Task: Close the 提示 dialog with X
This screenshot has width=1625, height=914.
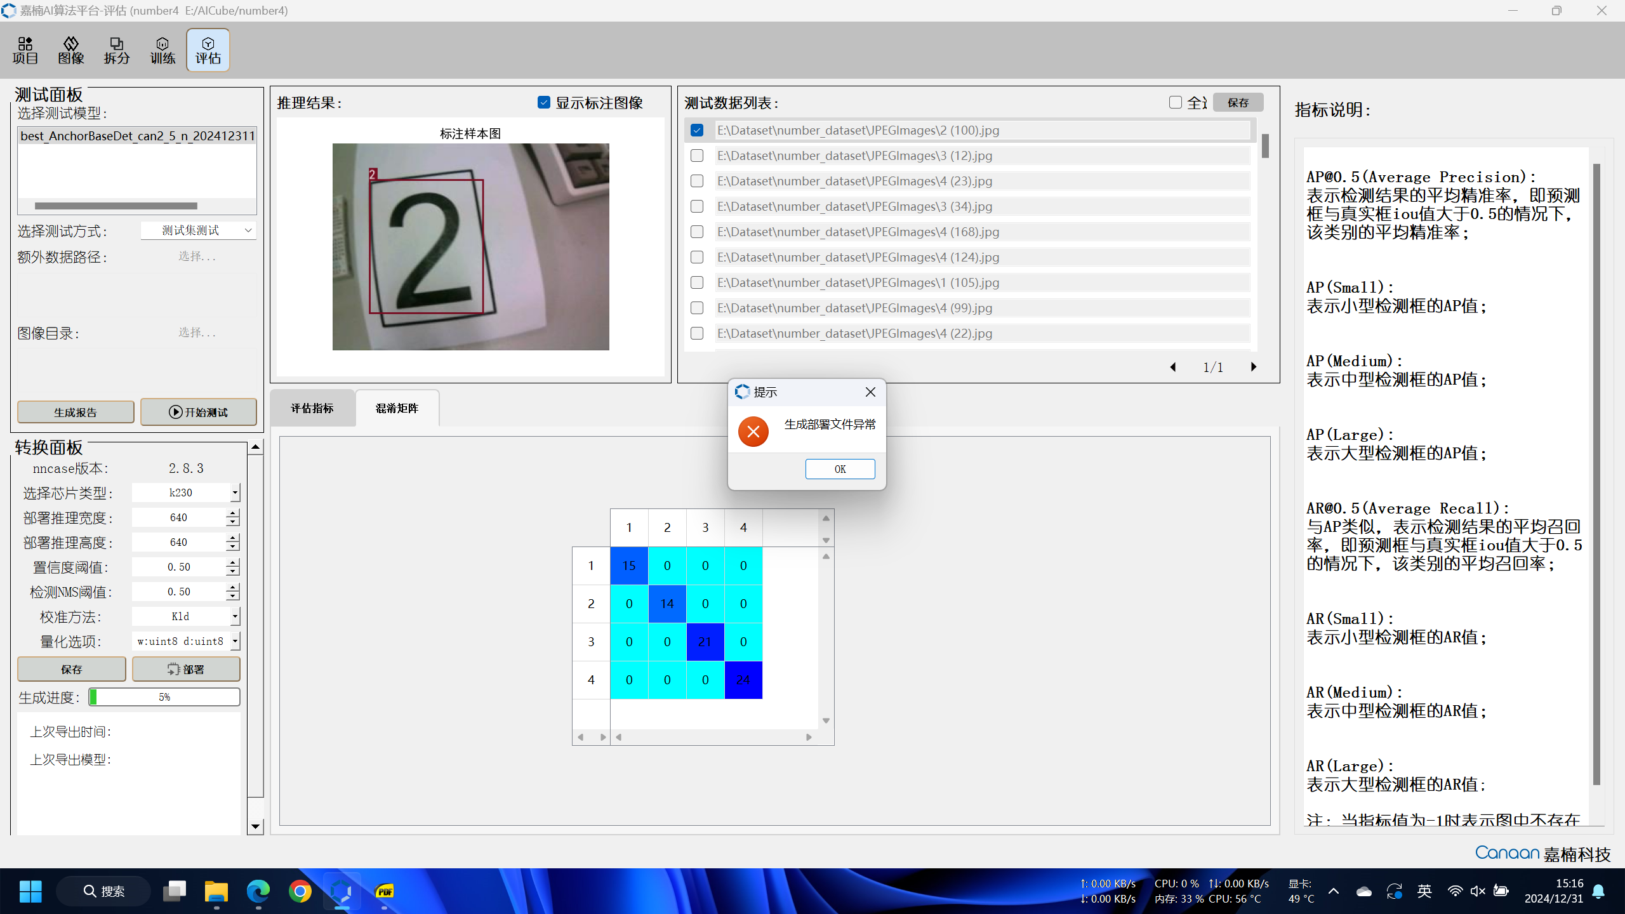Action: point(870,392)
